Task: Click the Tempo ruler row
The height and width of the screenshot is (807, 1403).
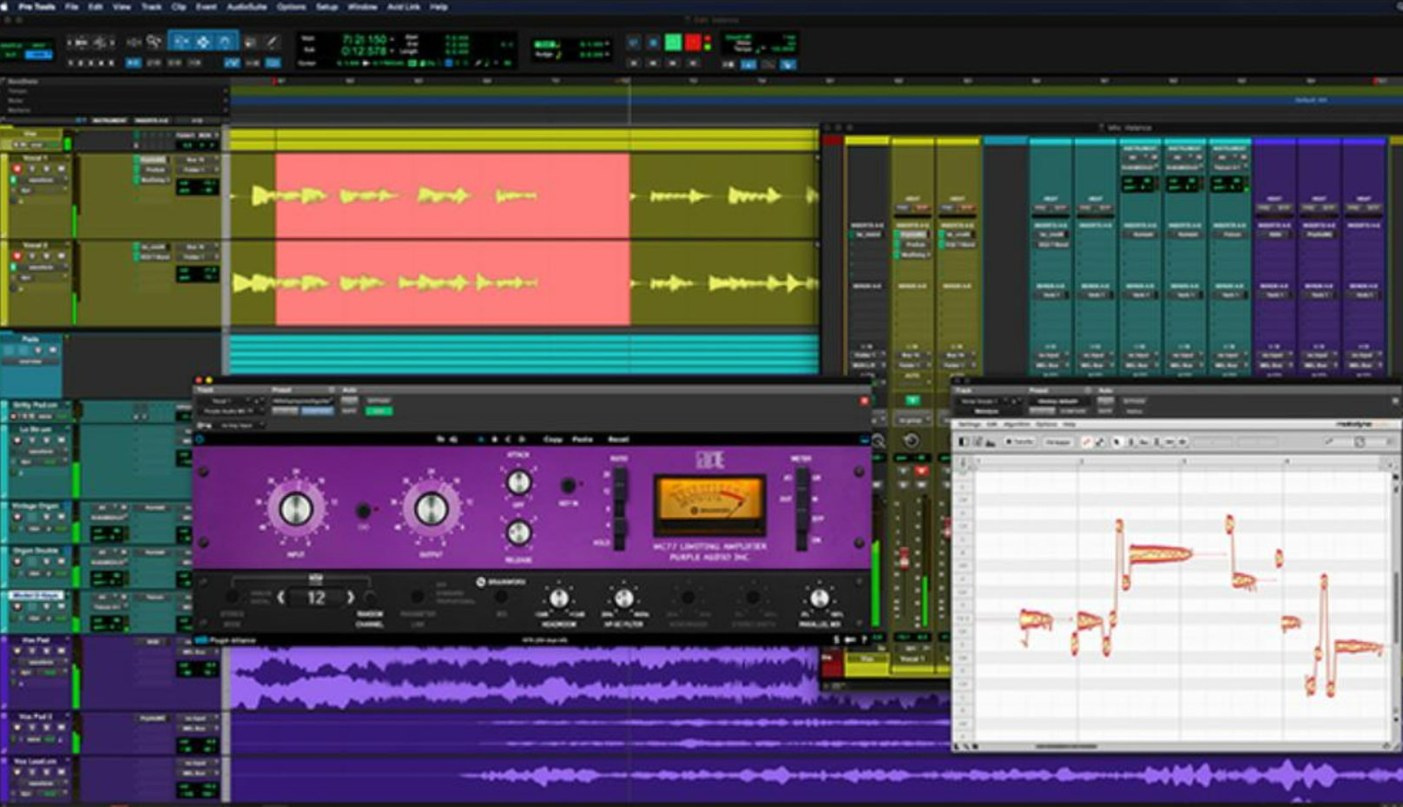Action: pos(115,91)
